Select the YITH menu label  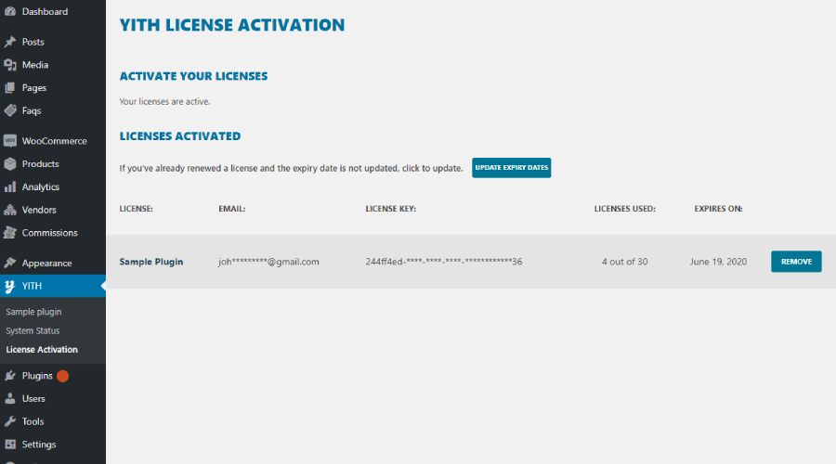pyautogui.click(x=32, y=286)
